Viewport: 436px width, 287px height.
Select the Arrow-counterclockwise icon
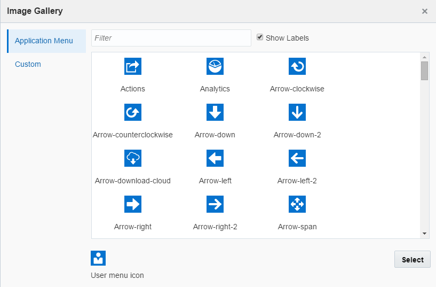[x=132, y=112]
